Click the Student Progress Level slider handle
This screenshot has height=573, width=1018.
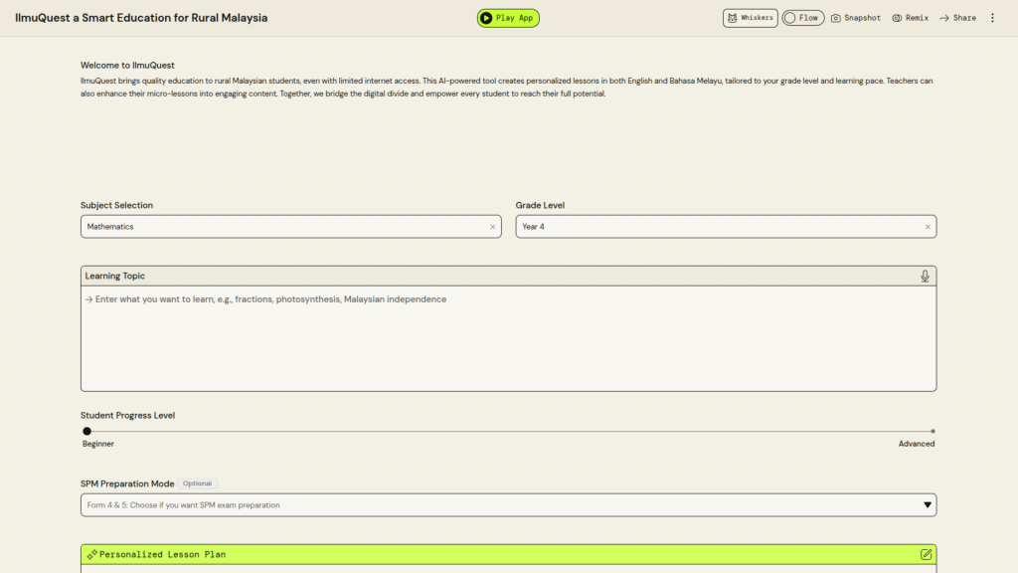[x=86, y=431]
